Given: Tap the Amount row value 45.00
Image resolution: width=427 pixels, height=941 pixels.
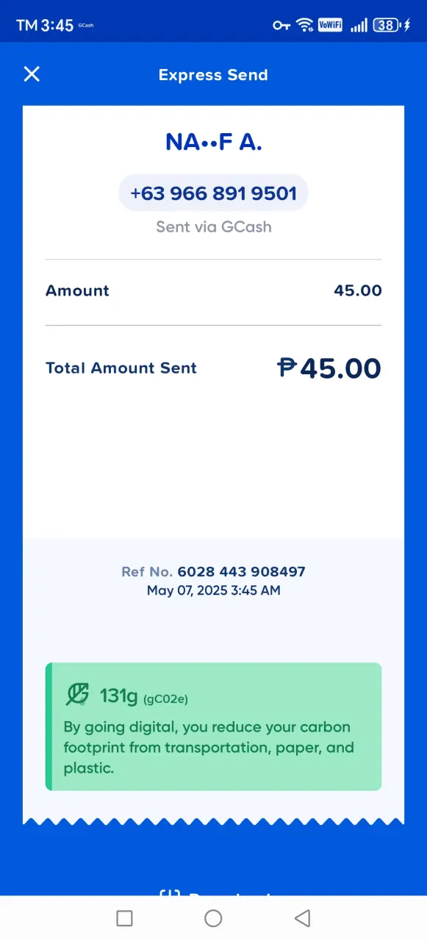Looking at the screenshot, I should click(358, 290).
